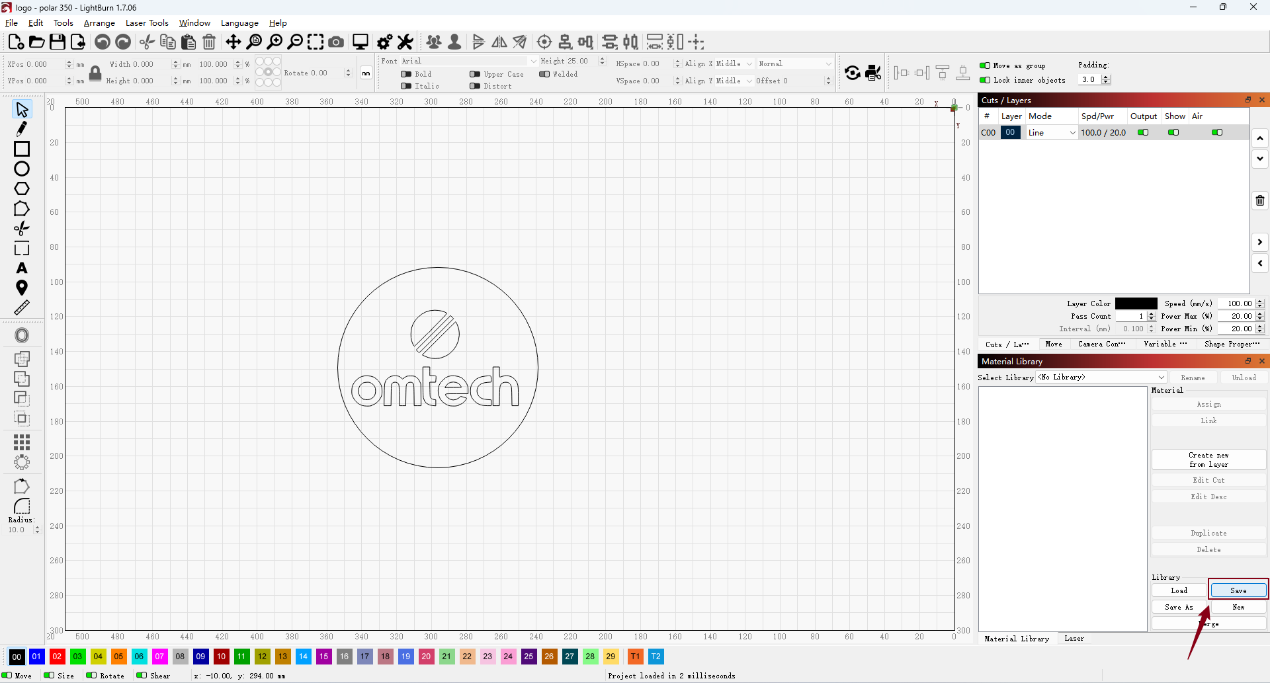Screen dimensions: 1270x683
Task: Expand the Select Library dropdown
Action: pyautogui.click(x=1101, y=378)
